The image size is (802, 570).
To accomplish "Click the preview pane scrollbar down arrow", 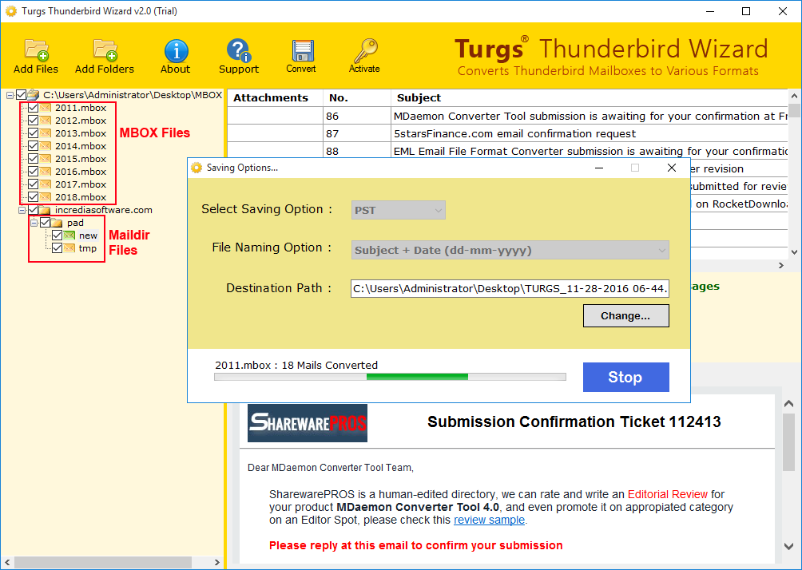I will 788,546.
